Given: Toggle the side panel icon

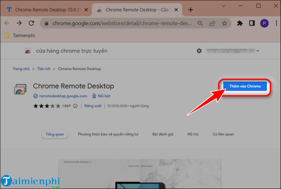Looking at the screenshot, I should (252, 23).
